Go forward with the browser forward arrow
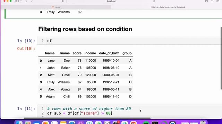 click(x=32, y=1)
